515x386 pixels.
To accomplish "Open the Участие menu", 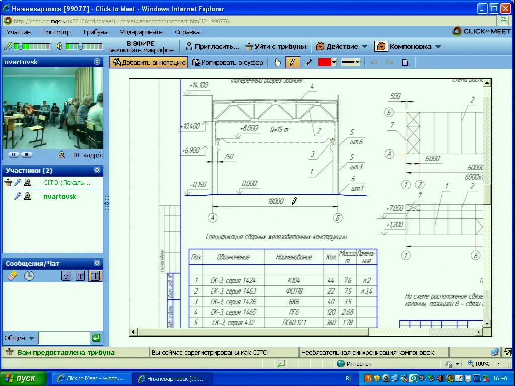I will coord(19,32).
